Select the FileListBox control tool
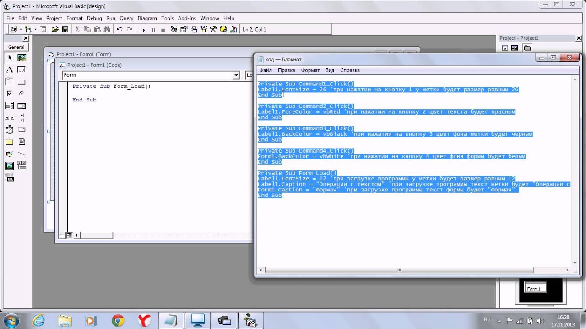This screenshot has height=329, width=586. [22, 142]
